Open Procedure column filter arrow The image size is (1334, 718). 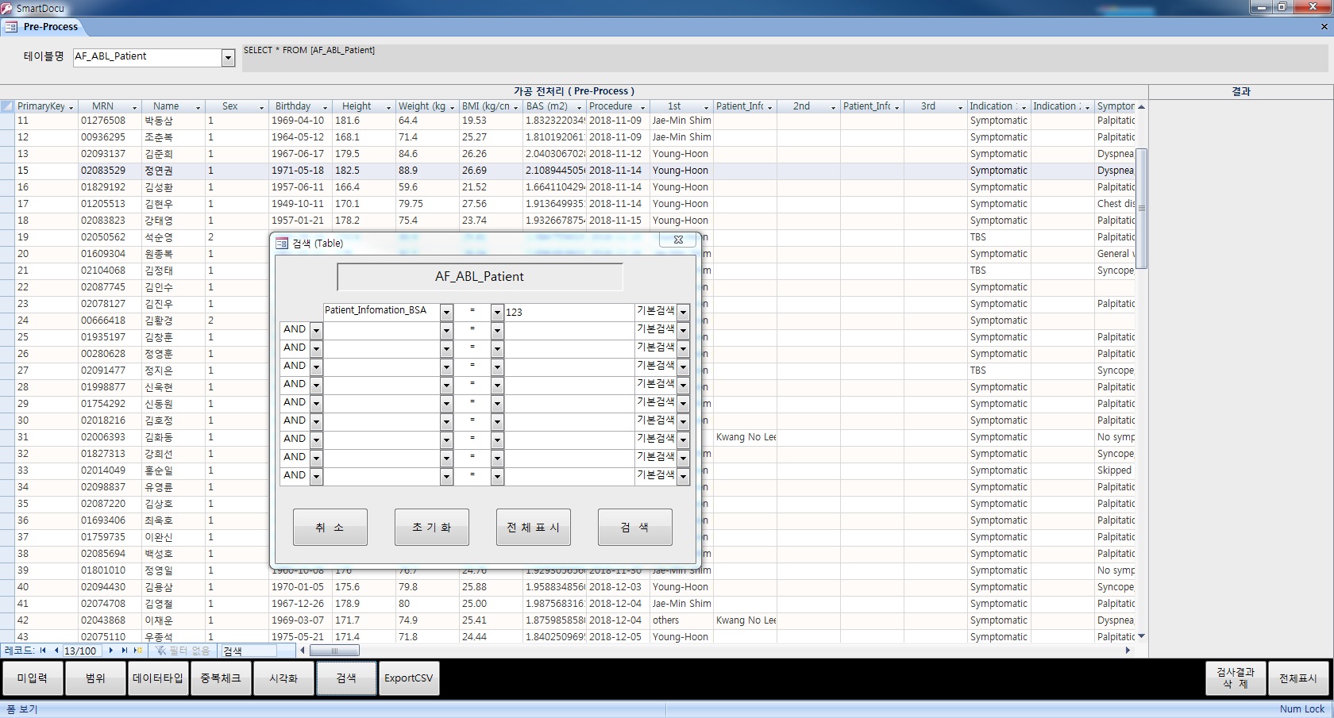[642, 107]
